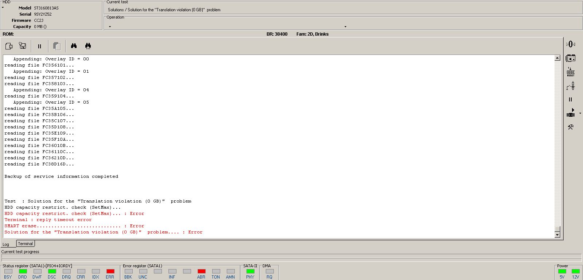The height and width of the screenshot is (280, 583).
Task: Click the green DRD status indicator
Action: point(23,271)
